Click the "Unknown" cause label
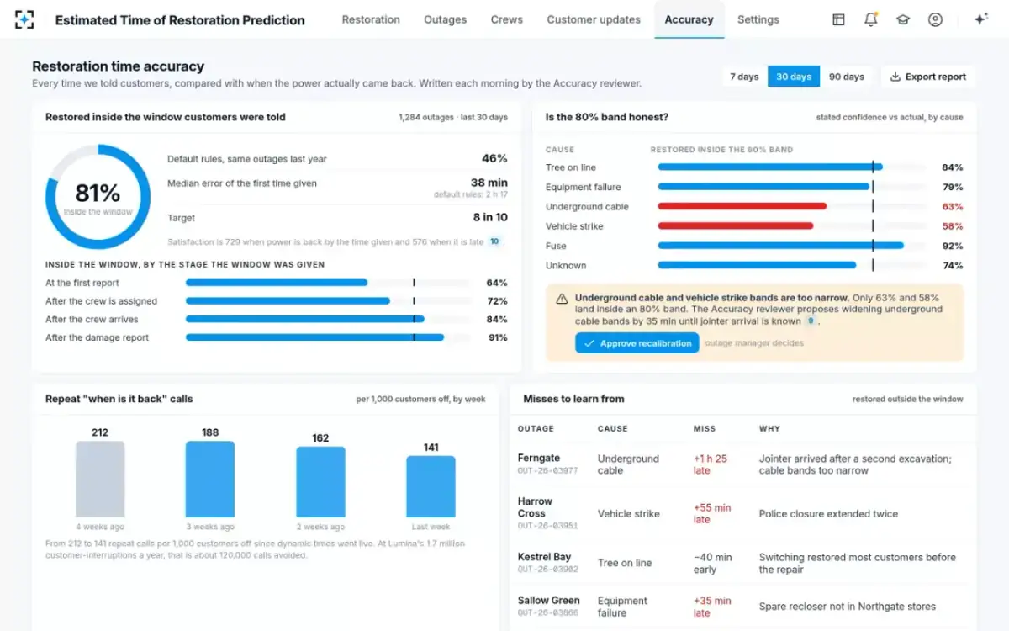 [566, 265]
